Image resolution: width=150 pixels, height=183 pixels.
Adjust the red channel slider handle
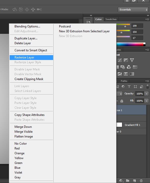click(125, 27)
